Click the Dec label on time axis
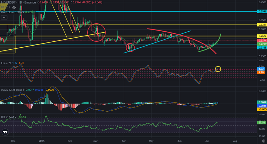 (13, 141)
